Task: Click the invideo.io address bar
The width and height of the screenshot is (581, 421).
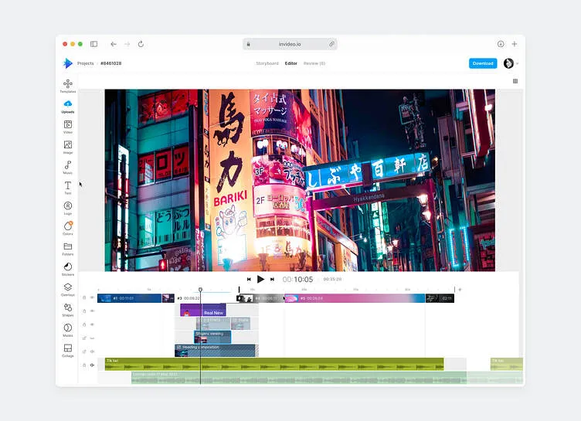Action: pyautogui.click(x=290, y=44)
